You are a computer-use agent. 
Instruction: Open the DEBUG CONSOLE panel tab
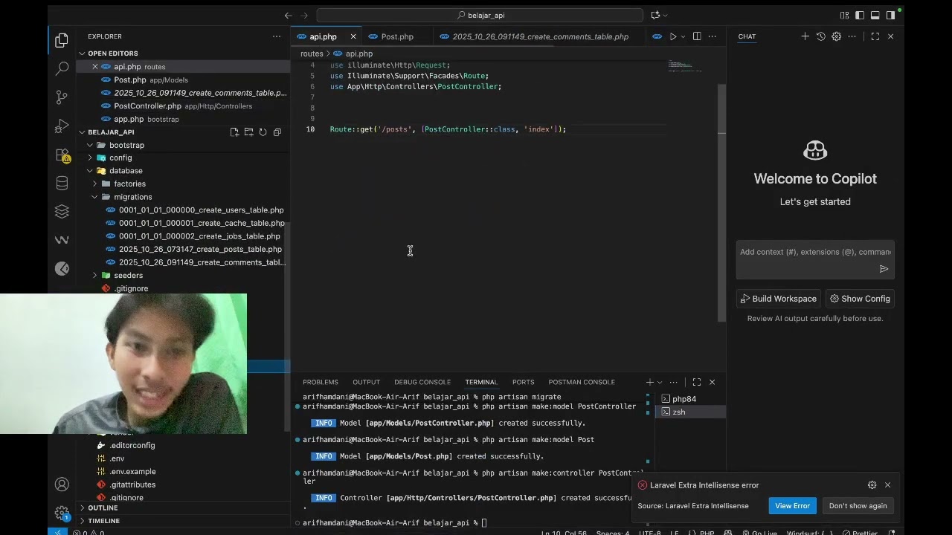[x=422, y=382]
